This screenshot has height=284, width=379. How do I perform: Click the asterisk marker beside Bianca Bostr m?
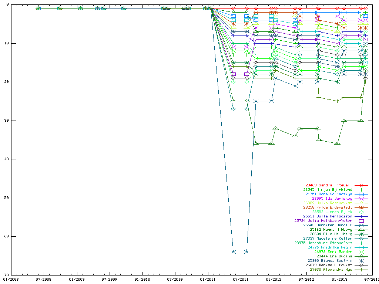tap(361, 261)
